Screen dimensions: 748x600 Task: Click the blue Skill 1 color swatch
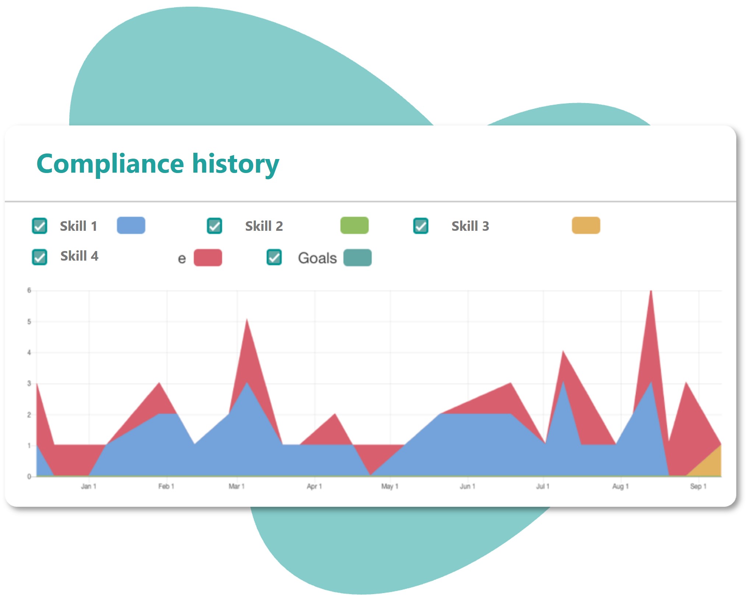click(131, 225)
